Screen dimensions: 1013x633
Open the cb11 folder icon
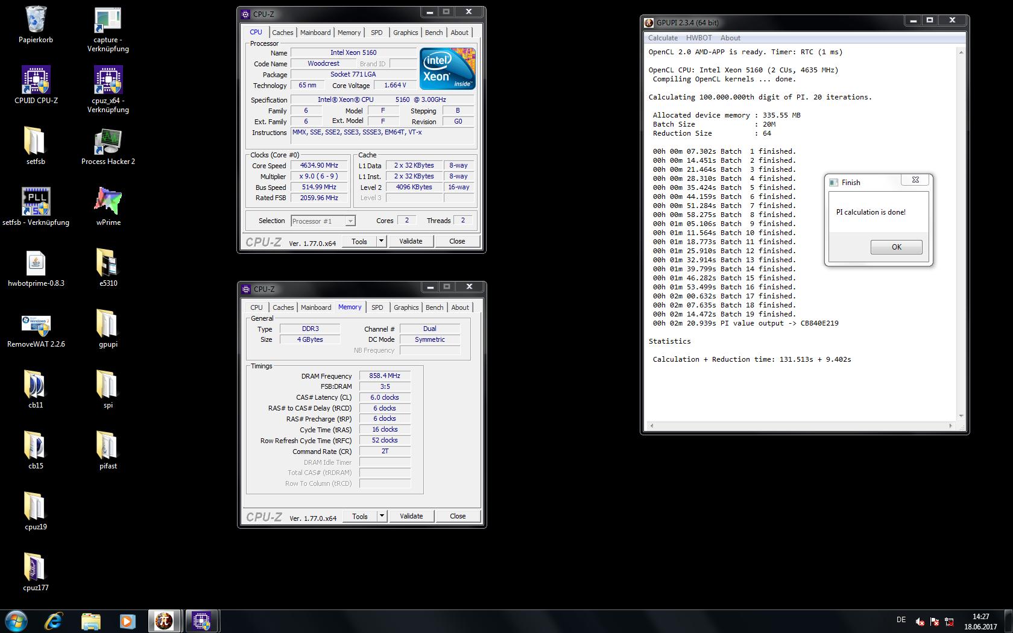36,389
